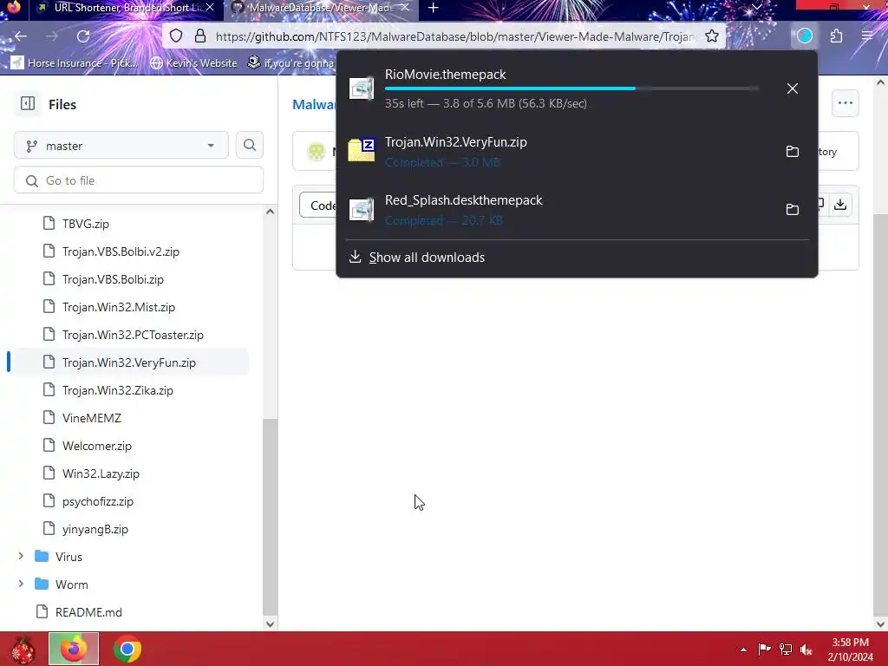The height and width of the screenshot is (666, 888).
Task: Open Kevin's Website bookmark
Action: tap(193, 62)
